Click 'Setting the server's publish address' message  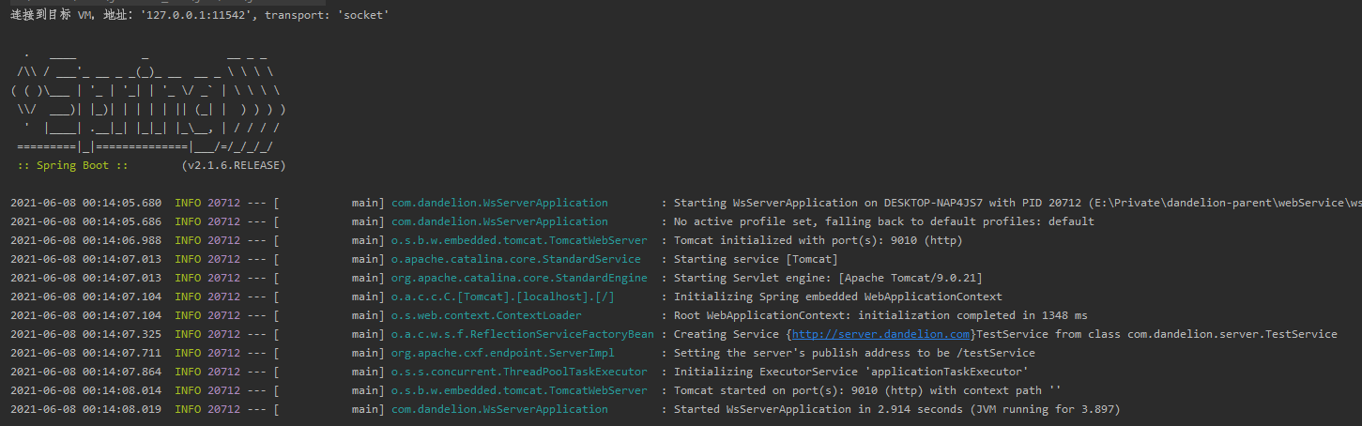pyautogui.click(x=854, y=353)
